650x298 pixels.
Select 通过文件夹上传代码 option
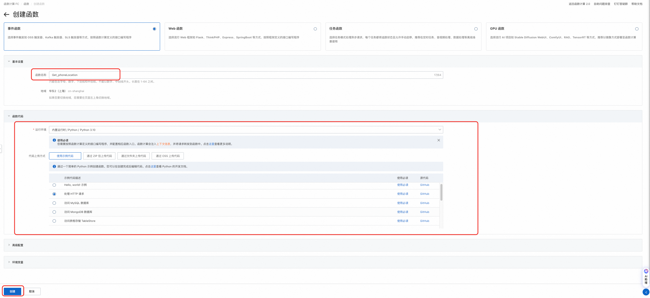[x=134, y=156]
